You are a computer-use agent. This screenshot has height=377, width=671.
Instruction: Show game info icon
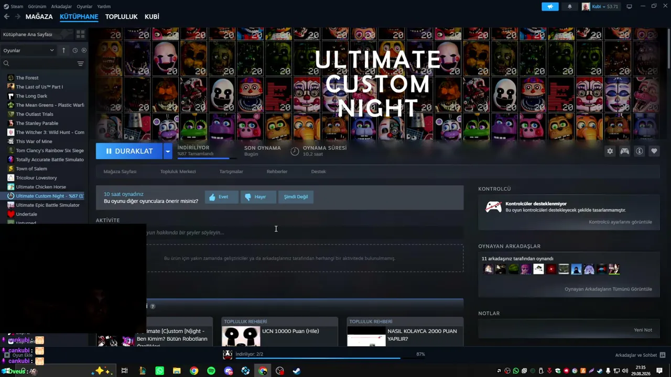(x=639, y=151)
